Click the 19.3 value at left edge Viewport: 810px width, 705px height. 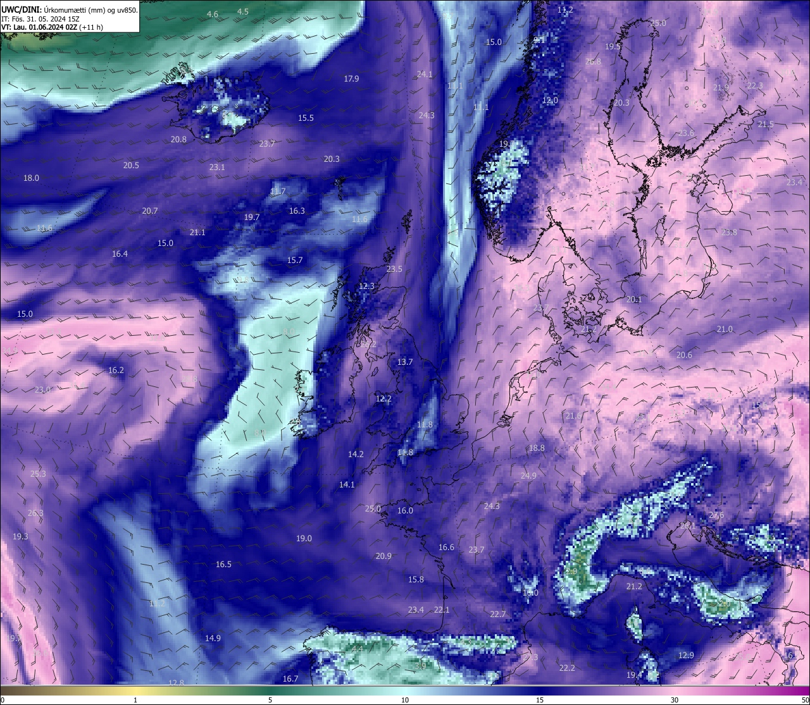coord(20,536)
